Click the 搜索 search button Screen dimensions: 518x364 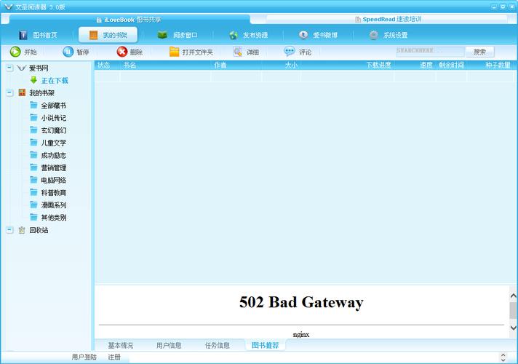click(x=479, y=52)
